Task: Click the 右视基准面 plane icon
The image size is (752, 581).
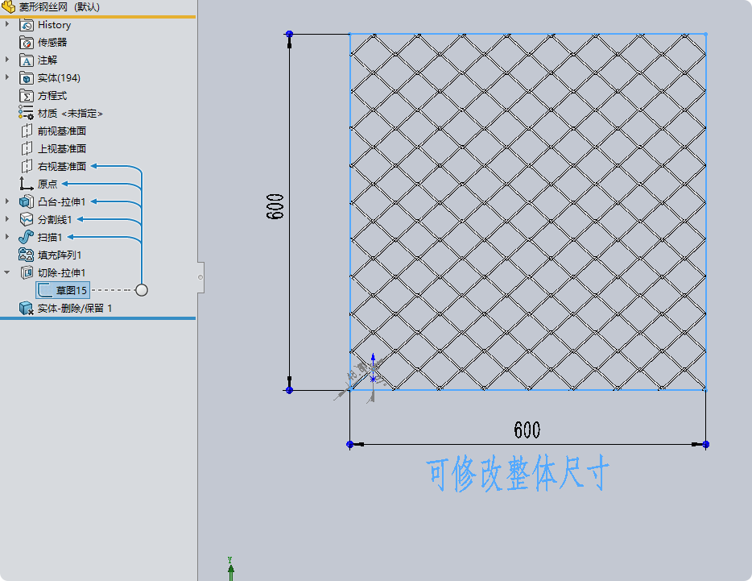Action: (x=27, y=166)
